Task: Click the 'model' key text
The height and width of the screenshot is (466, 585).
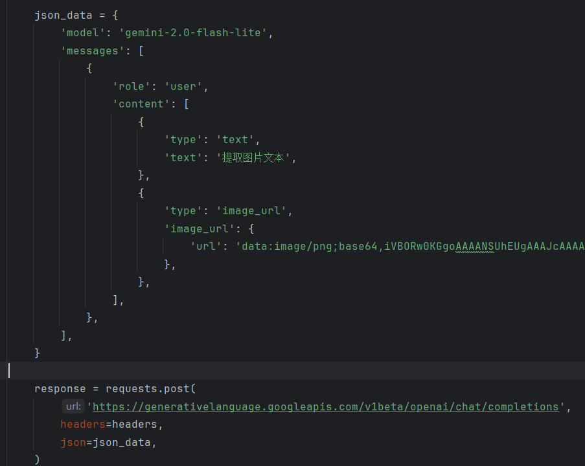Action: [83, 33]
